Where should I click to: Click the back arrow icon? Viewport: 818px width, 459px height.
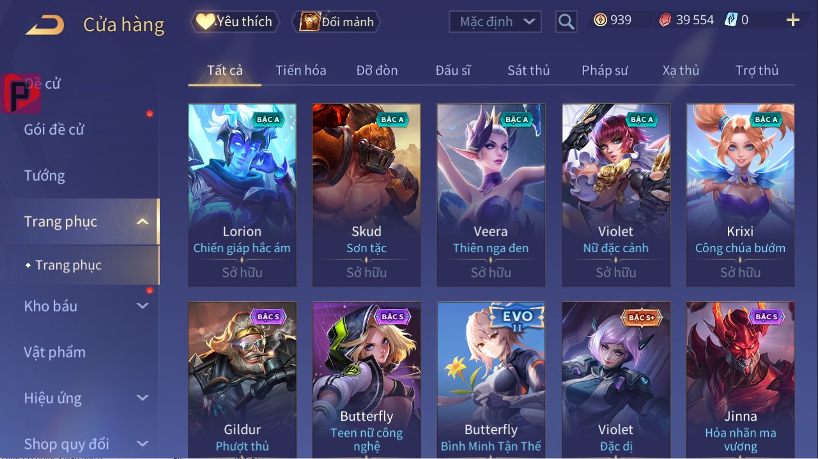(45, 25)
